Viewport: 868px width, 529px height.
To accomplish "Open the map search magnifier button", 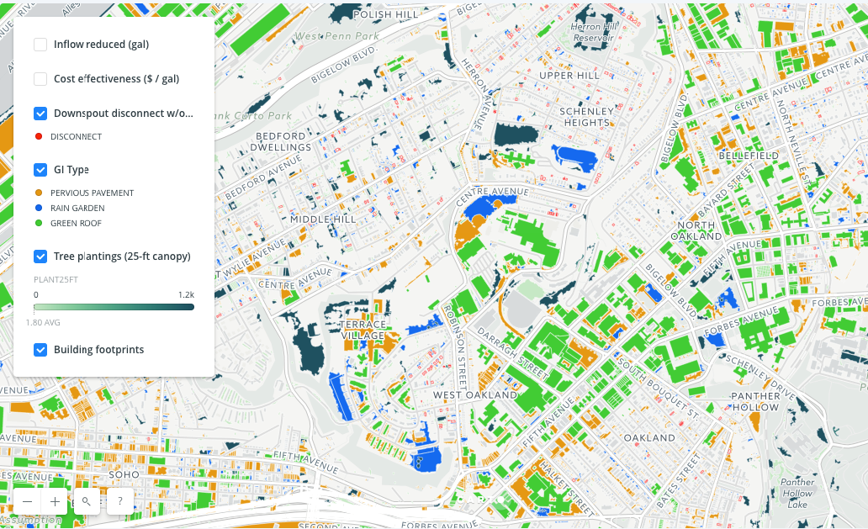I will 87,502.
